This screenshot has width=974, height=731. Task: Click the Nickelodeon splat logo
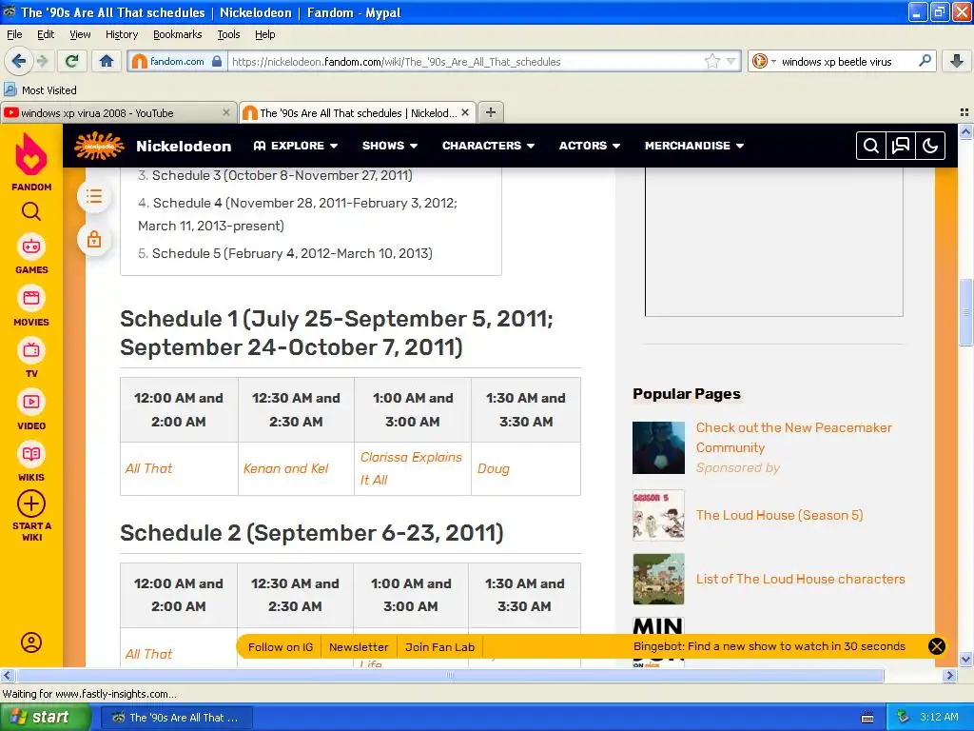click(x=98, y=146)
